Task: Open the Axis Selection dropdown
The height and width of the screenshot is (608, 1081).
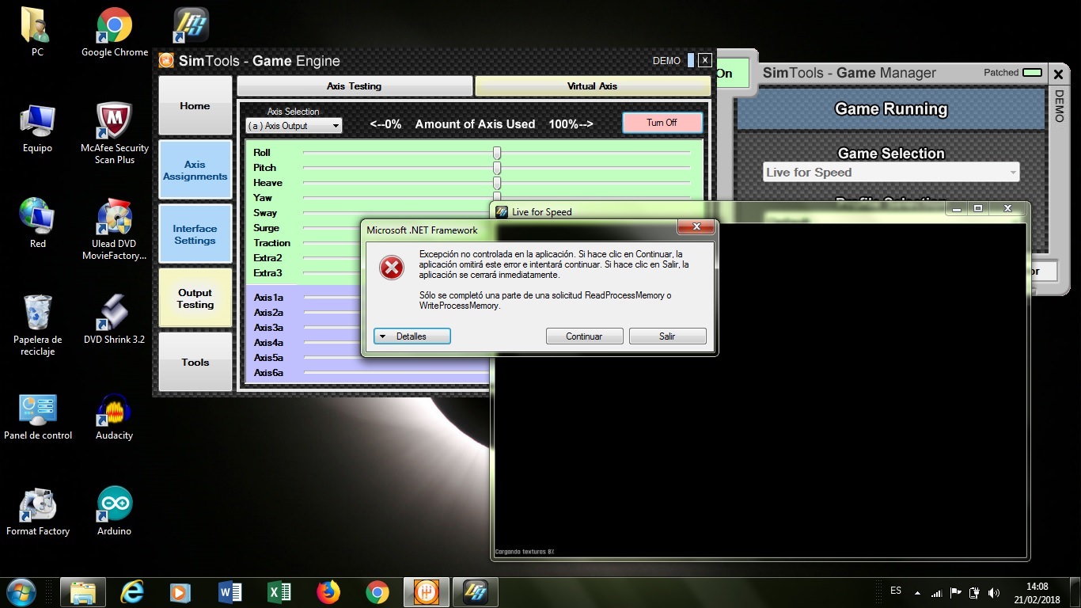Action: (x=294, y=126)
